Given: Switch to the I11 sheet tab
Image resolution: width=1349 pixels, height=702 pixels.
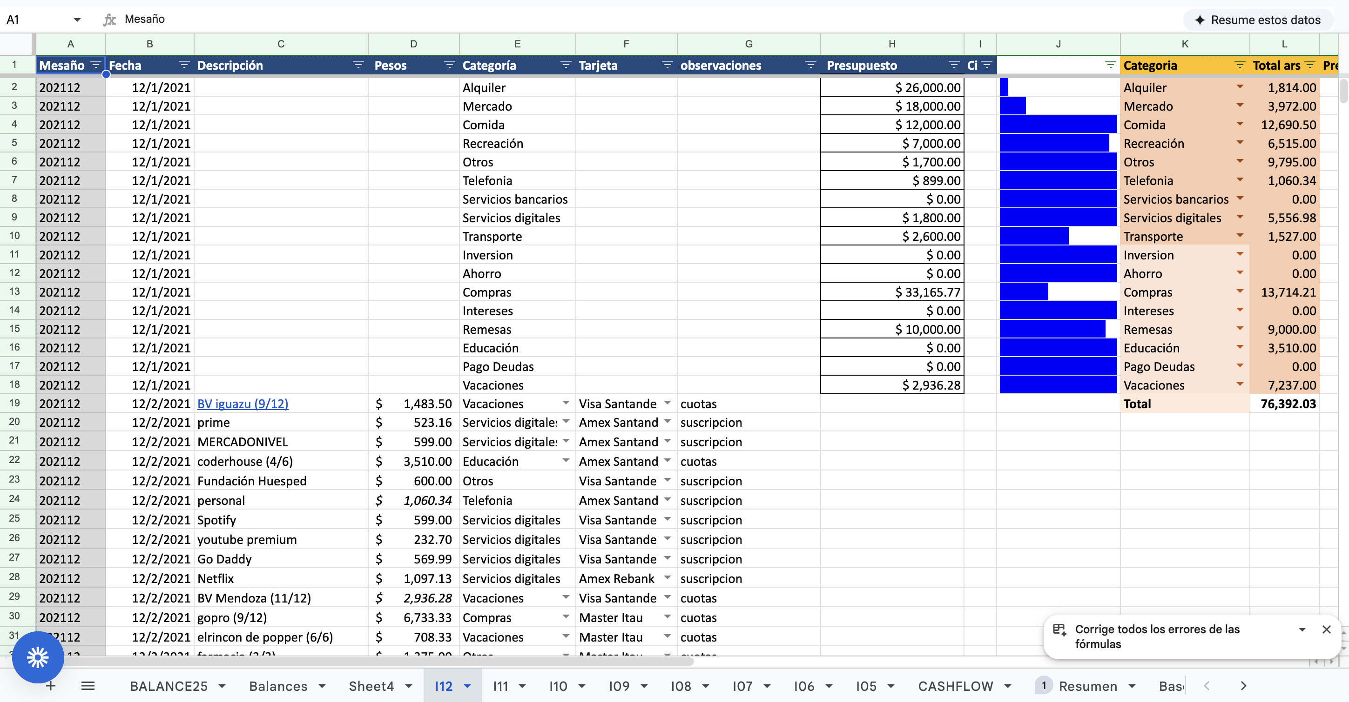Looking at the screenshot, I should 501,686.
